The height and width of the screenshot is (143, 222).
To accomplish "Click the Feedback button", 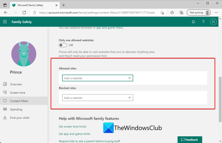I will click(190, 140).
